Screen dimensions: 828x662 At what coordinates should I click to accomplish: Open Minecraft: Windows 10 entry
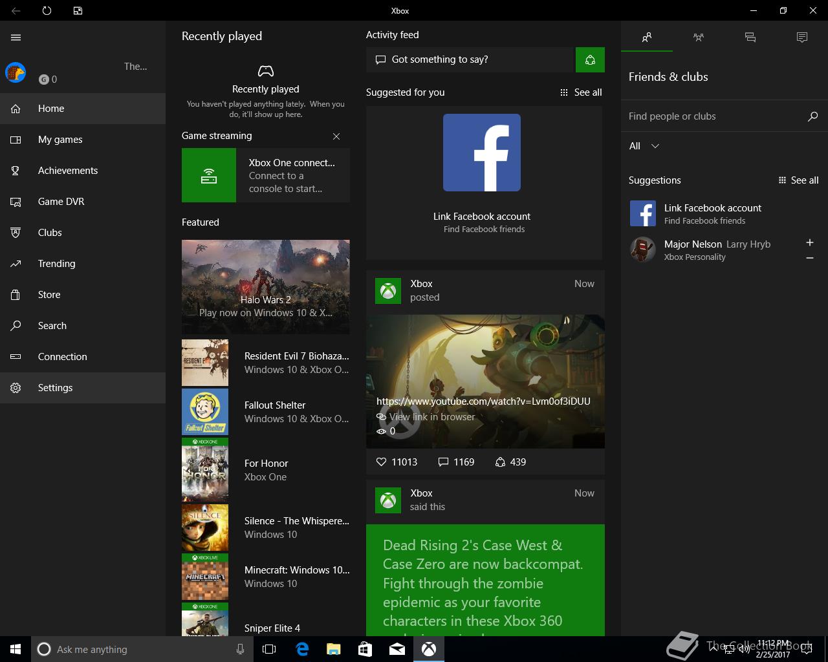click(266, 577)
